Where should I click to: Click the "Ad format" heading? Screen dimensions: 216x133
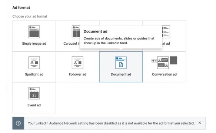21,7
